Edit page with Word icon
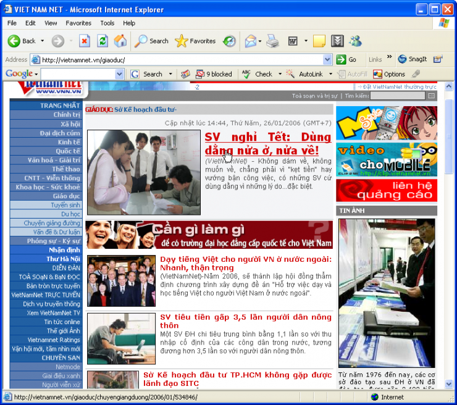This screenshot has height=405, width=457. pyautogui.click(x=293, y=41)
